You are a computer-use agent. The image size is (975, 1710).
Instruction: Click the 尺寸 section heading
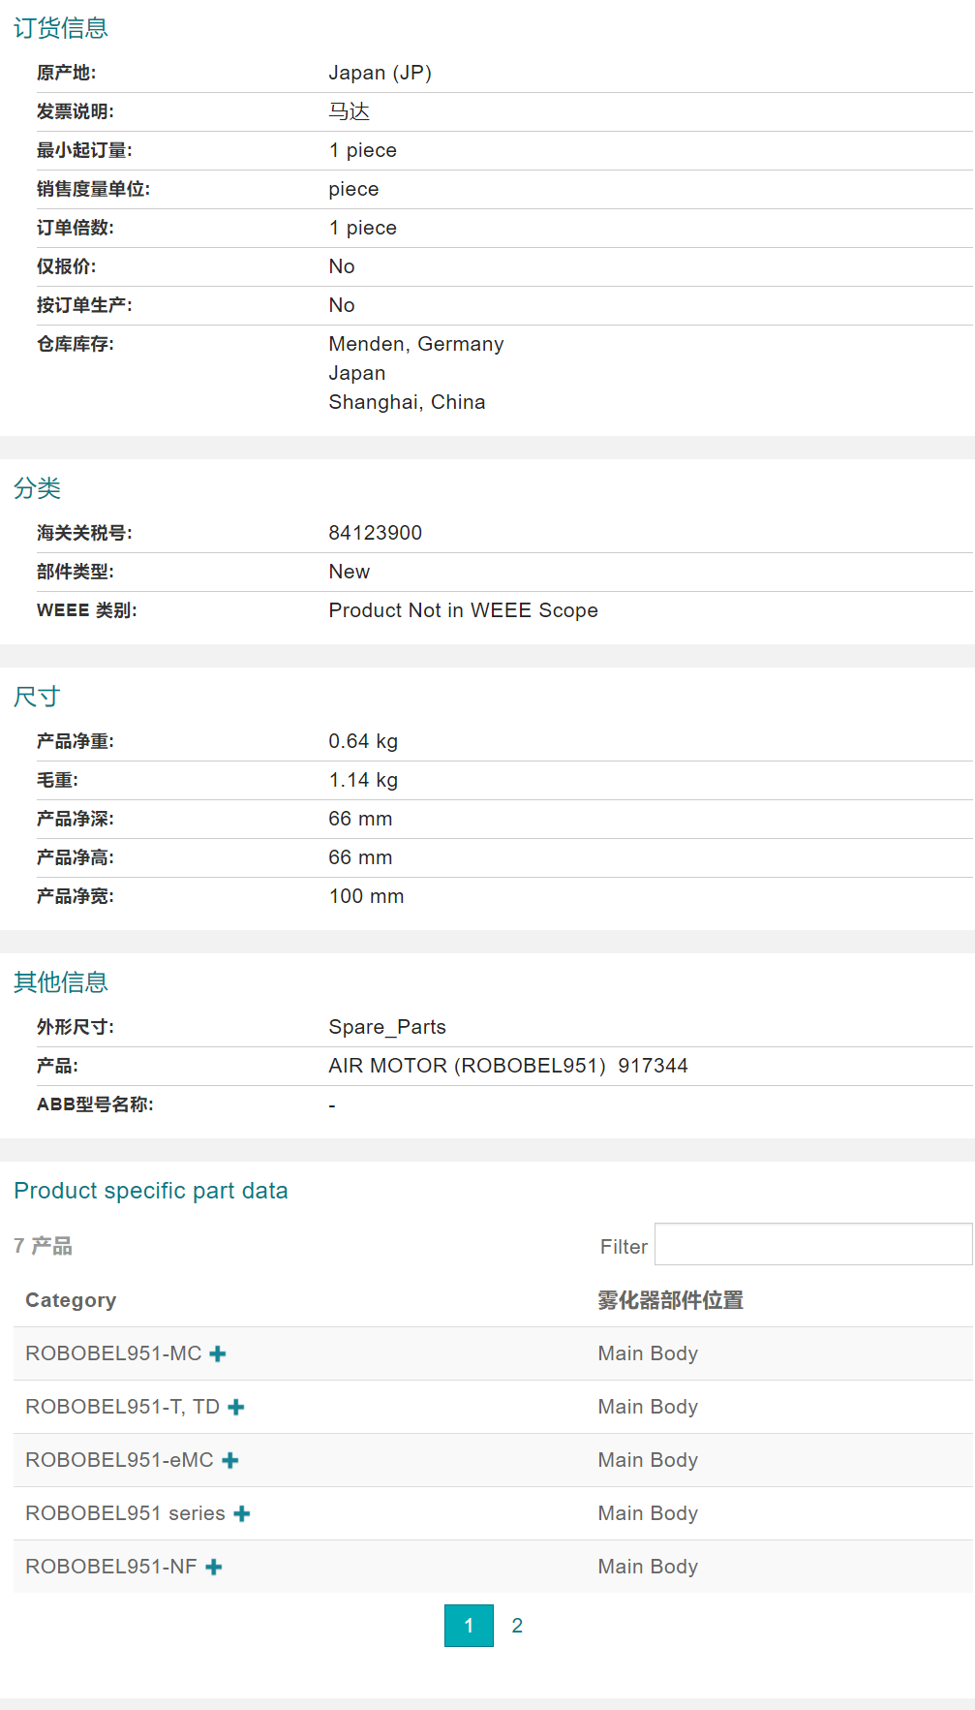[38, 697]
